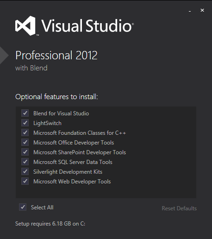The width and height of the screenshot is (212, 239).
Task: Click the Optional features to install heading
Action: pyautogui.click(x=56, y=97)
